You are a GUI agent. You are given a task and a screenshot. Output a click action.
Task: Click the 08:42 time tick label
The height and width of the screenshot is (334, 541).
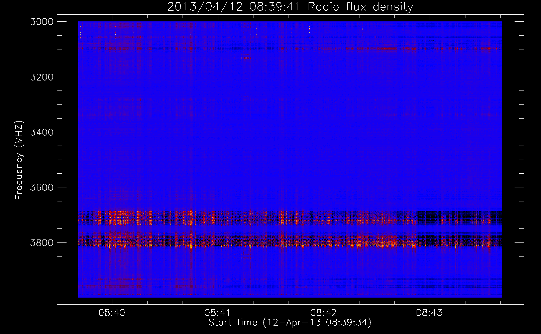[x=323, y=313]
